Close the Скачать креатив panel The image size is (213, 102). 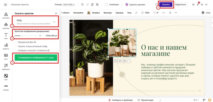click(56, 13)
